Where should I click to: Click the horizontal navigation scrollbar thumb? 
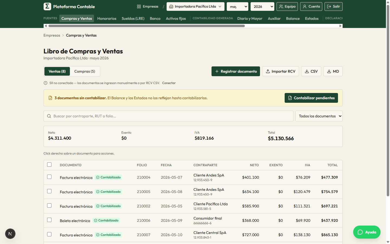click(x=147, y=26)
